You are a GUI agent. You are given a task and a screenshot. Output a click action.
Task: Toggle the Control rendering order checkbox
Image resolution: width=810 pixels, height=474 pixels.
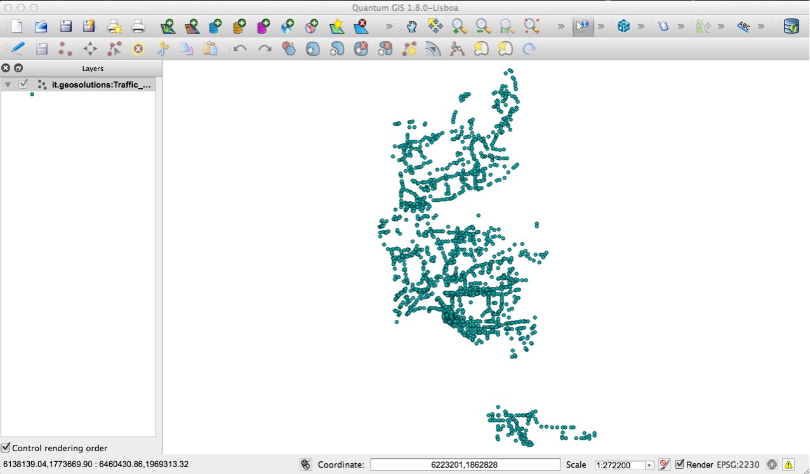[x=6, y=448]
